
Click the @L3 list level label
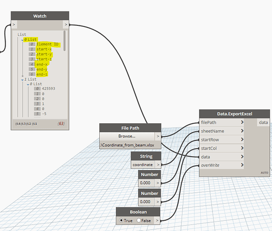coord(23,124)
